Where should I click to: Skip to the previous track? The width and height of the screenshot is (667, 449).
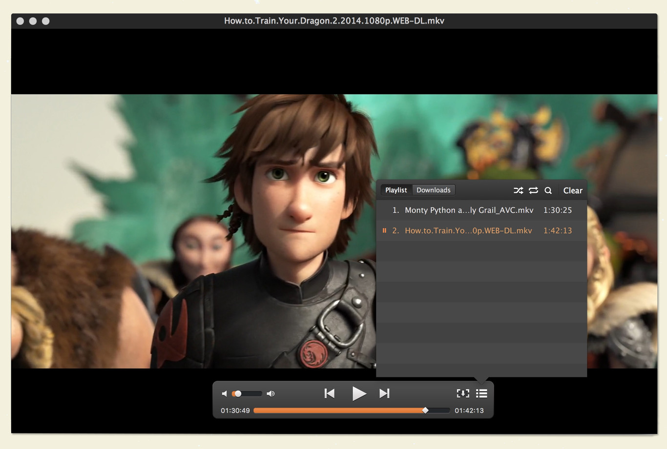pos(330,393)
